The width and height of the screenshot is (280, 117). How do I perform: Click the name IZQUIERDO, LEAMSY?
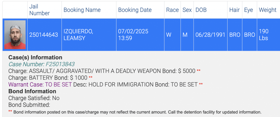[x=78, y=35]
